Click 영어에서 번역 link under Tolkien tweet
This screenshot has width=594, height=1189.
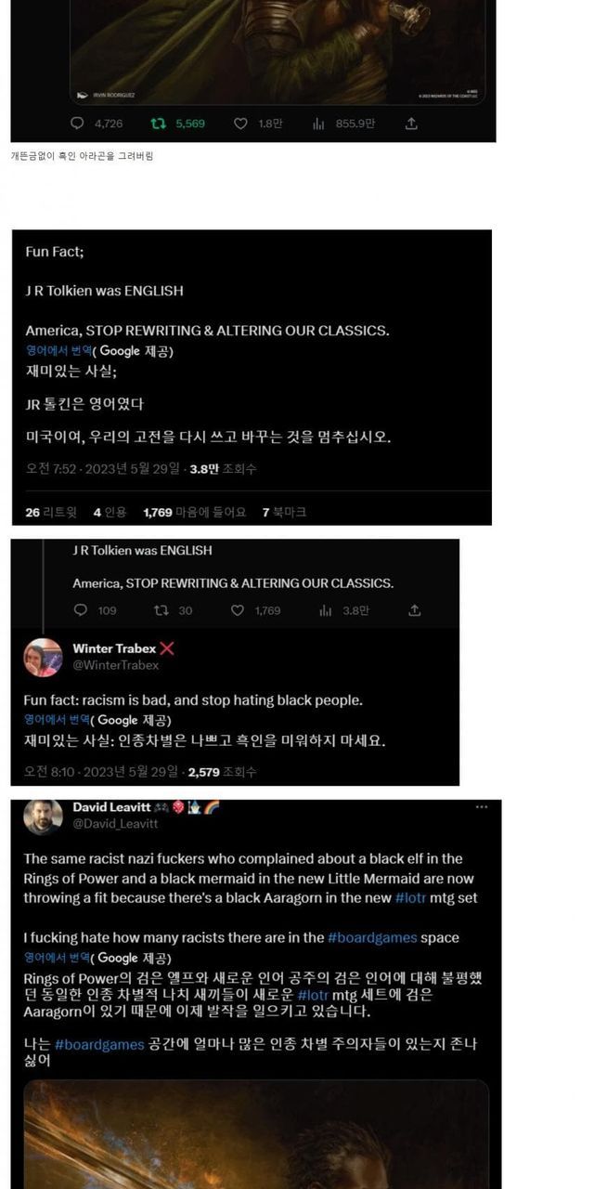point(58,351)
